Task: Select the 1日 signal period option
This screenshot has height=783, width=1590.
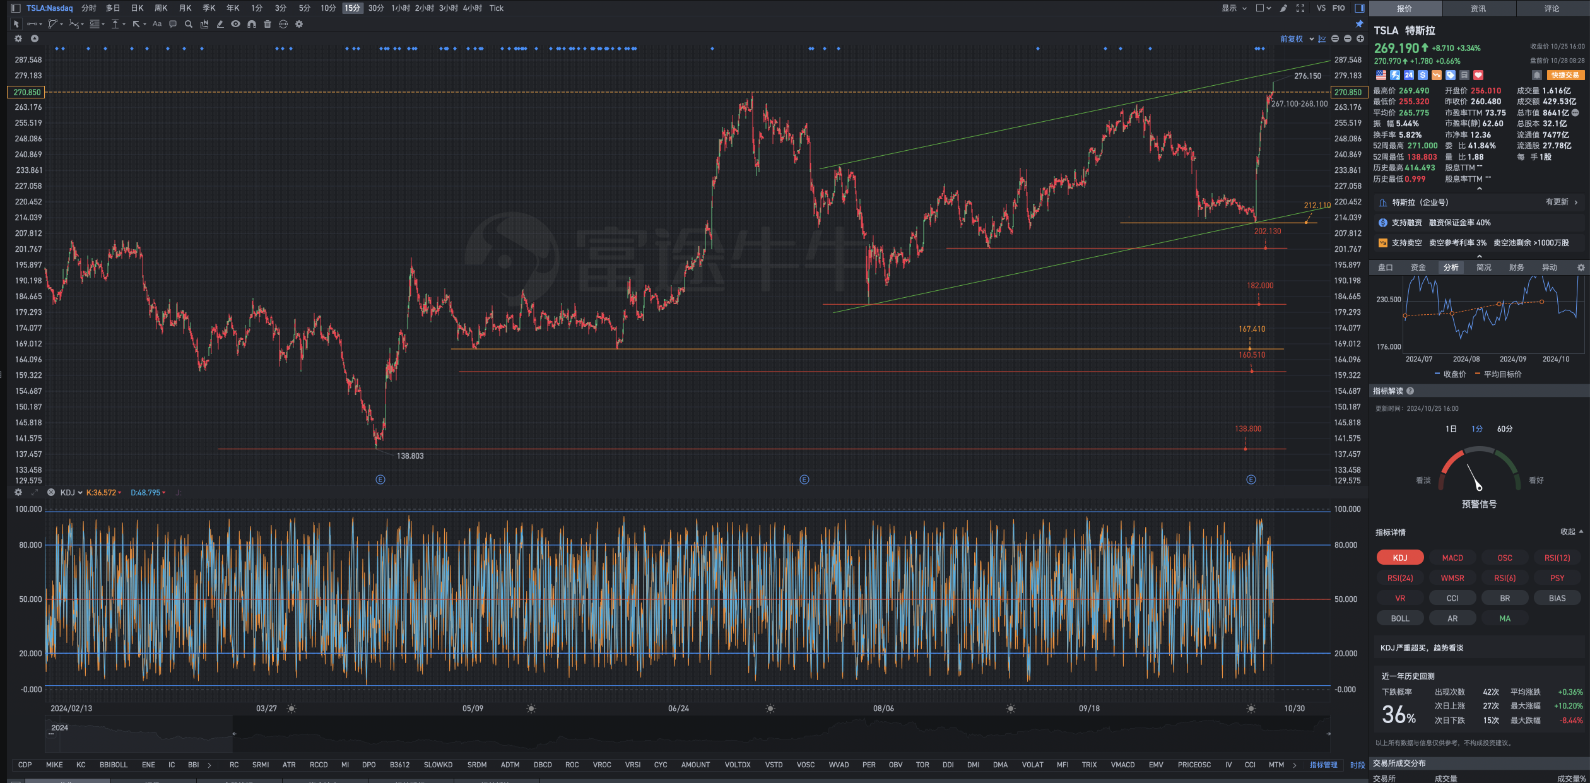Action: point(1451,429)
